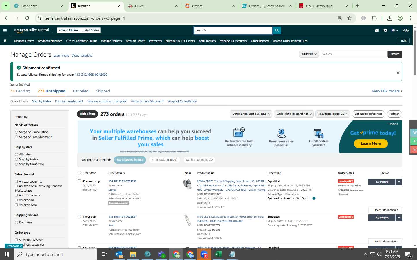The image size is (417, 260).
Task: Open Excel from the taskbar
Action: pos(218,254)
